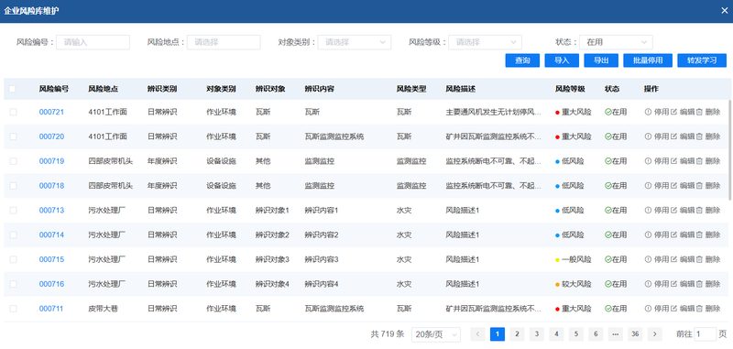Click 停用 icon in row 000711
733x349 pixels.
[x=648, y=309]
